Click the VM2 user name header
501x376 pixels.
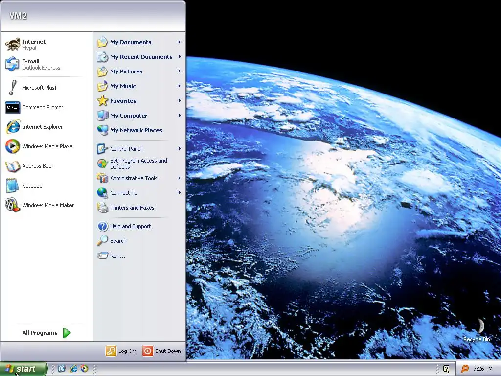coord(18,16)
